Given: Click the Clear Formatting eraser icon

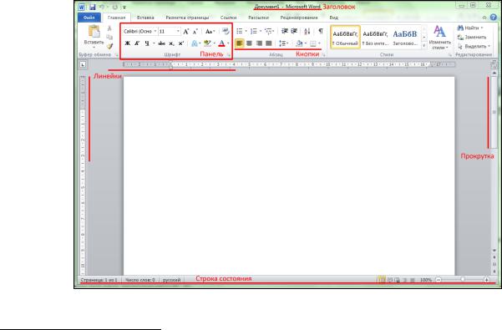Looking at the screenshot, I should (x=226, y=31).
